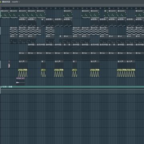Jump to bar 21 on the timeline ruler
144x144 pixels.
[46, 8]
